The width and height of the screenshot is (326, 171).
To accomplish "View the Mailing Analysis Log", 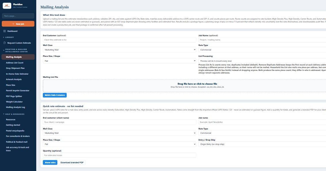I will (x=15, y=107).
